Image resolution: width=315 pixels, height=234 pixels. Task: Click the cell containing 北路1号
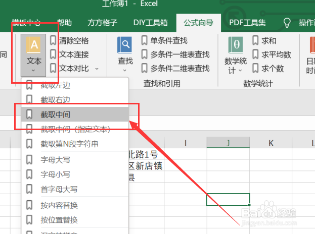tap(146, 154)
